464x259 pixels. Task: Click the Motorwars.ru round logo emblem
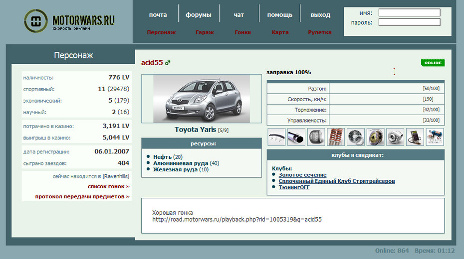(x=36, y=21)
